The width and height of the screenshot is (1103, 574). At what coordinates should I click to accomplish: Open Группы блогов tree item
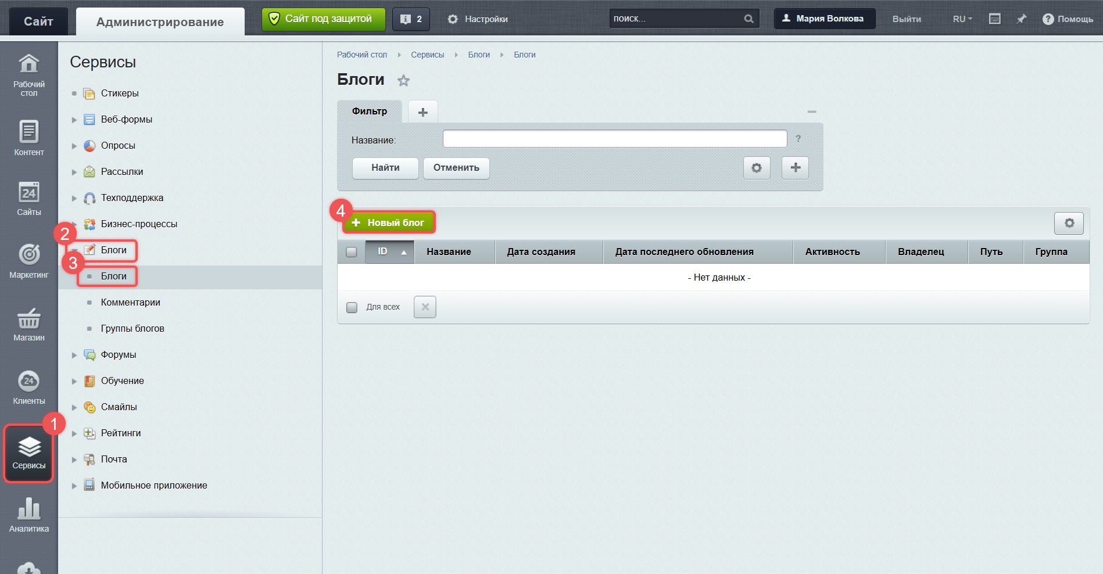[x=132, y=328]
